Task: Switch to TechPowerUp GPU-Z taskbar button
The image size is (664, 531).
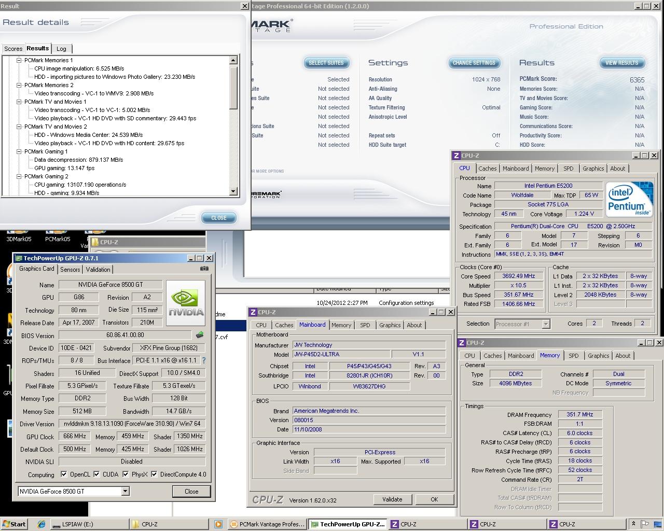Action: (x=348, y=524)
